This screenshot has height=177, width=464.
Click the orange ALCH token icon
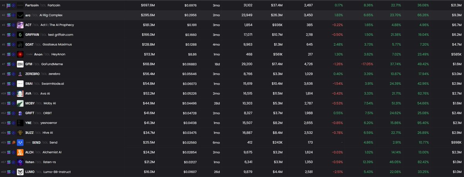[20, 152]
